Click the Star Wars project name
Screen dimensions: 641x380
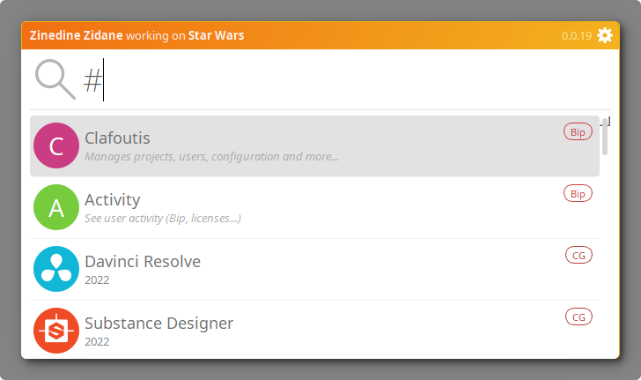(216, 36)
